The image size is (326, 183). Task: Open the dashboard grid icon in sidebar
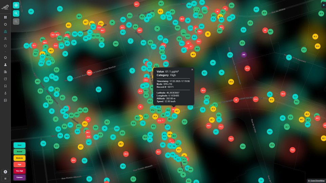pyautogui.click(x=5, y=17)
